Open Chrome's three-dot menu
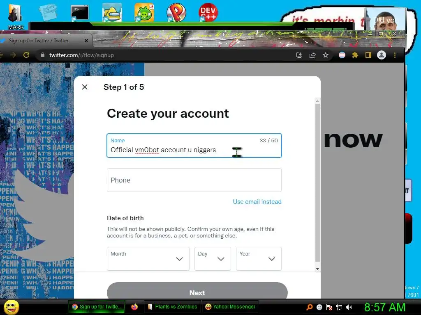The height and width of the screenshot is (315, 421). [x=395, y=55]
